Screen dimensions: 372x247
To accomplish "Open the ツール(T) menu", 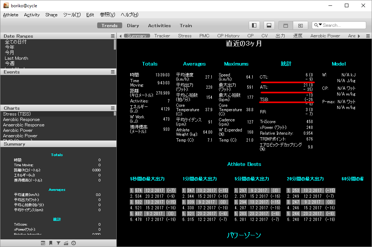I will point(72,15).
